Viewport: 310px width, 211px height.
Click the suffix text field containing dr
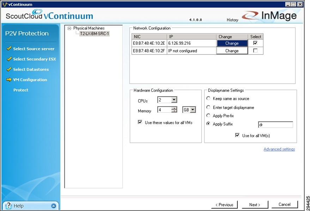(275, 124)
